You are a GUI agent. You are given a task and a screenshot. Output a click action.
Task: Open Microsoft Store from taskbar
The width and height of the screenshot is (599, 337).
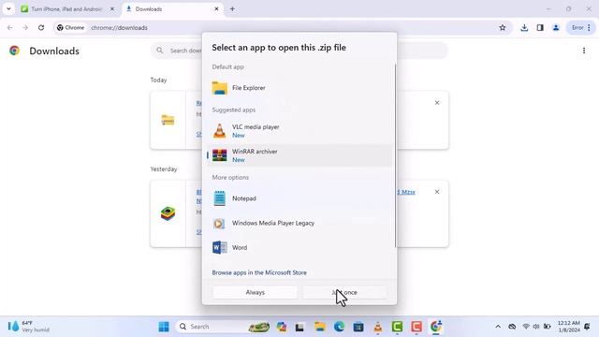[358, 327]
